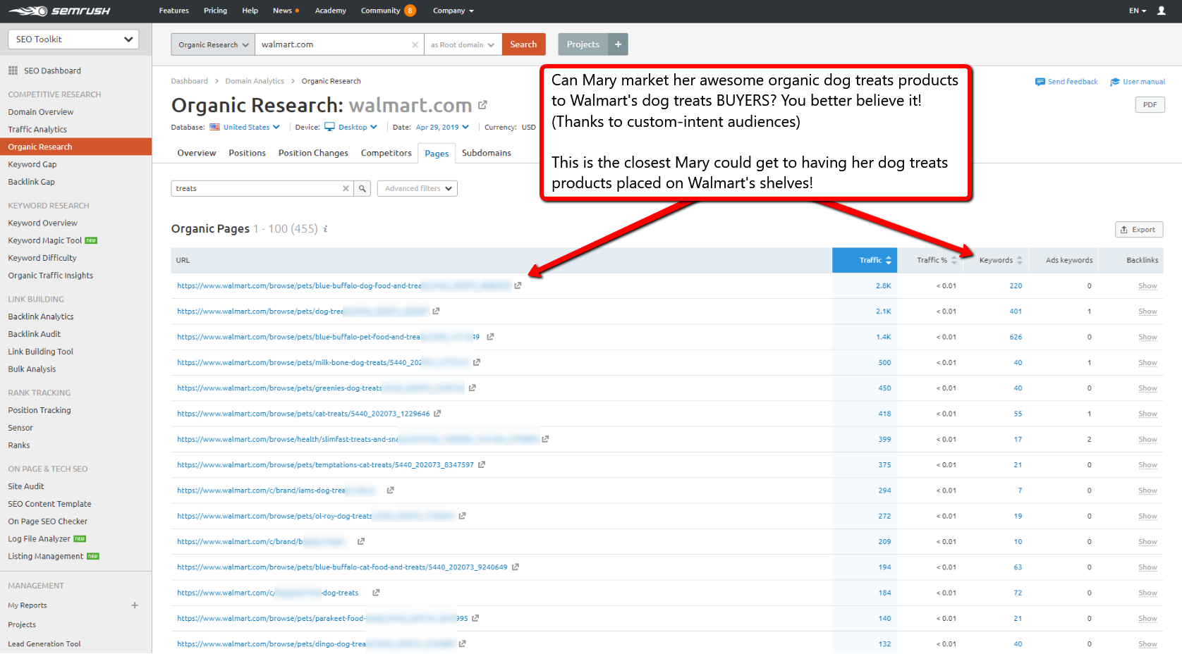Image resolution: width=1182 pixels, height=654 pixels.
Task: Click the Semrush logo
Action: pyautogui.click(x=59, y=11)
